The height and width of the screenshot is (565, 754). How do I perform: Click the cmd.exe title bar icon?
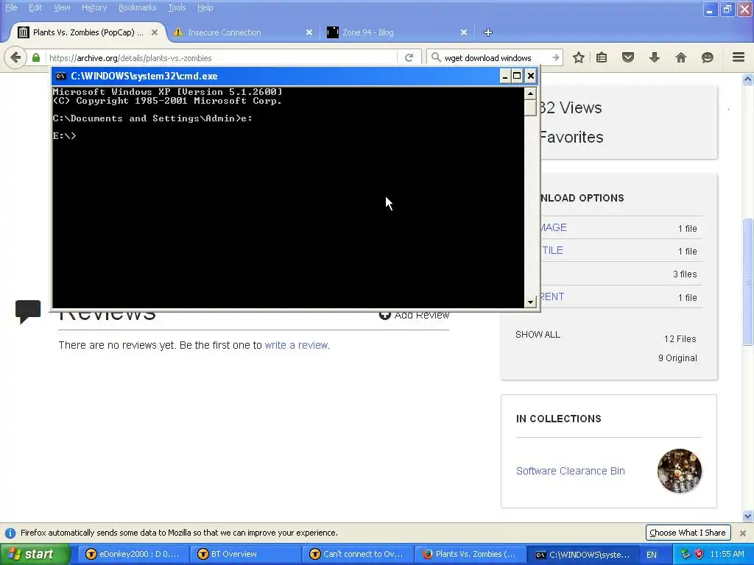(x=60, y=76)
